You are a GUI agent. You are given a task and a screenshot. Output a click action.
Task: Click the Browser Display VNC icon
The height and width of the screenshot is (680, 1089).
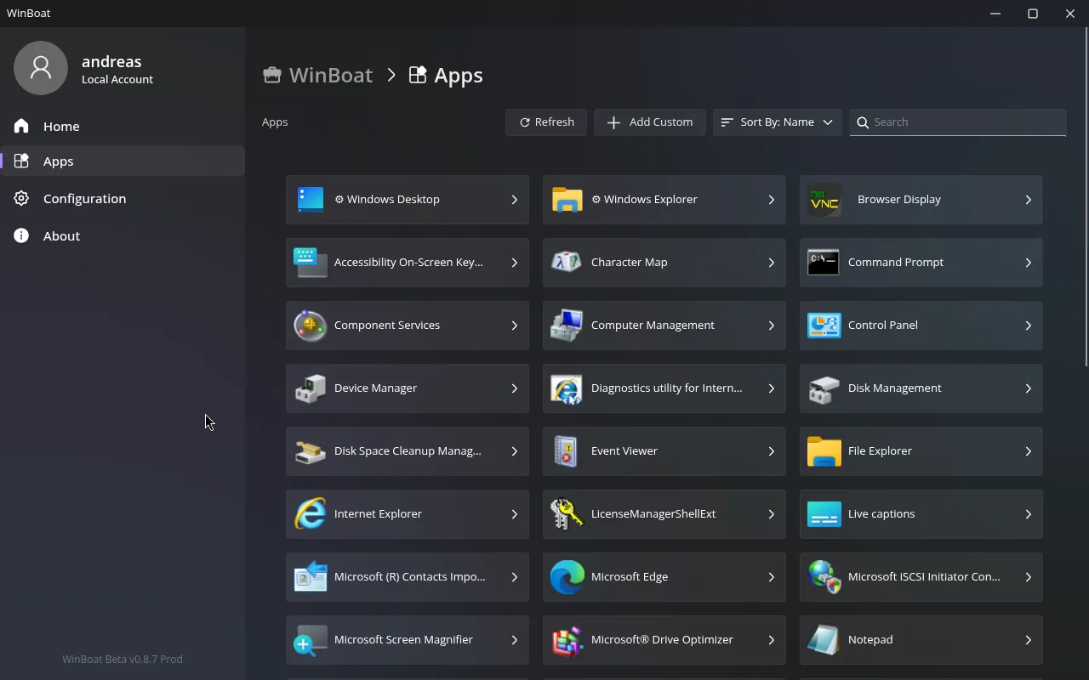tap(824, 200)
